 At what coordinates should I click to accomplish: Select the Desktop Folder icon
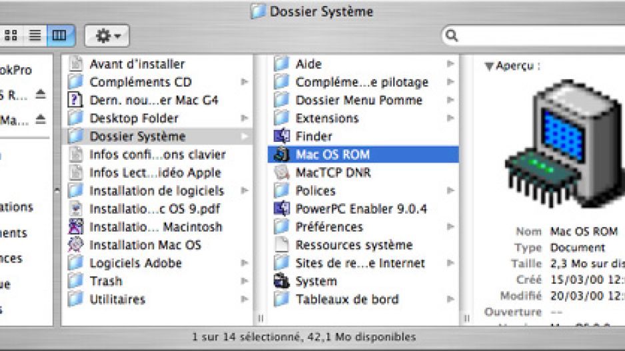click(75, 118)
